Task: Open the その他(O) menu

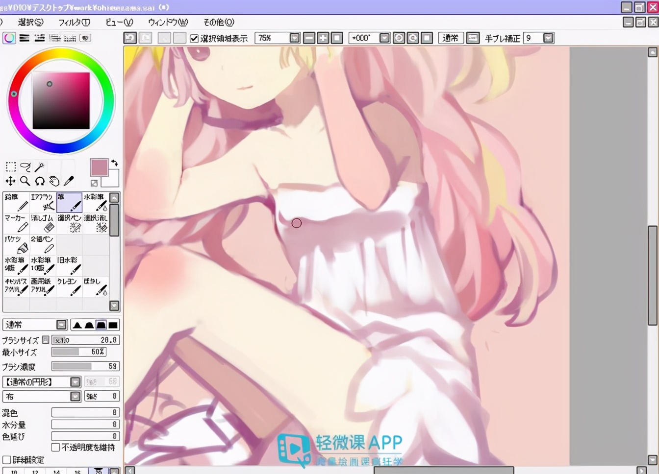Action: point(219,22)
